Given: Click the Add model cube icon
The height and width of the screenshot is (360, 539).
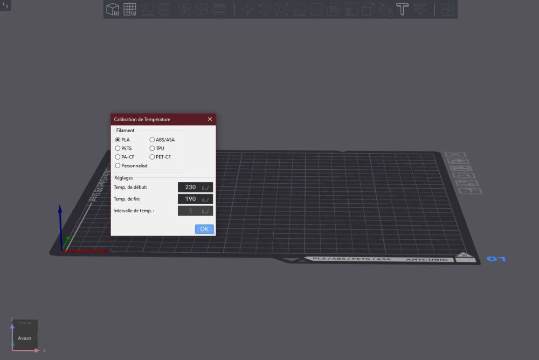Looking at the screenshot, I should pos(113,9).
